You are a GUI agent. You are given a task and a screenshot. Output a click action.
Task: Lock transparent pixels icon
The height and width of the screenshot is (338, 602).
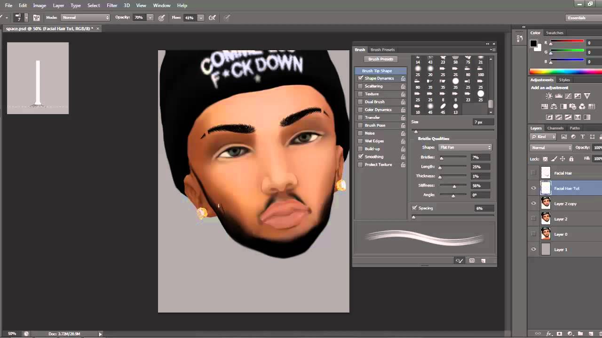click(x=545, y=159)
